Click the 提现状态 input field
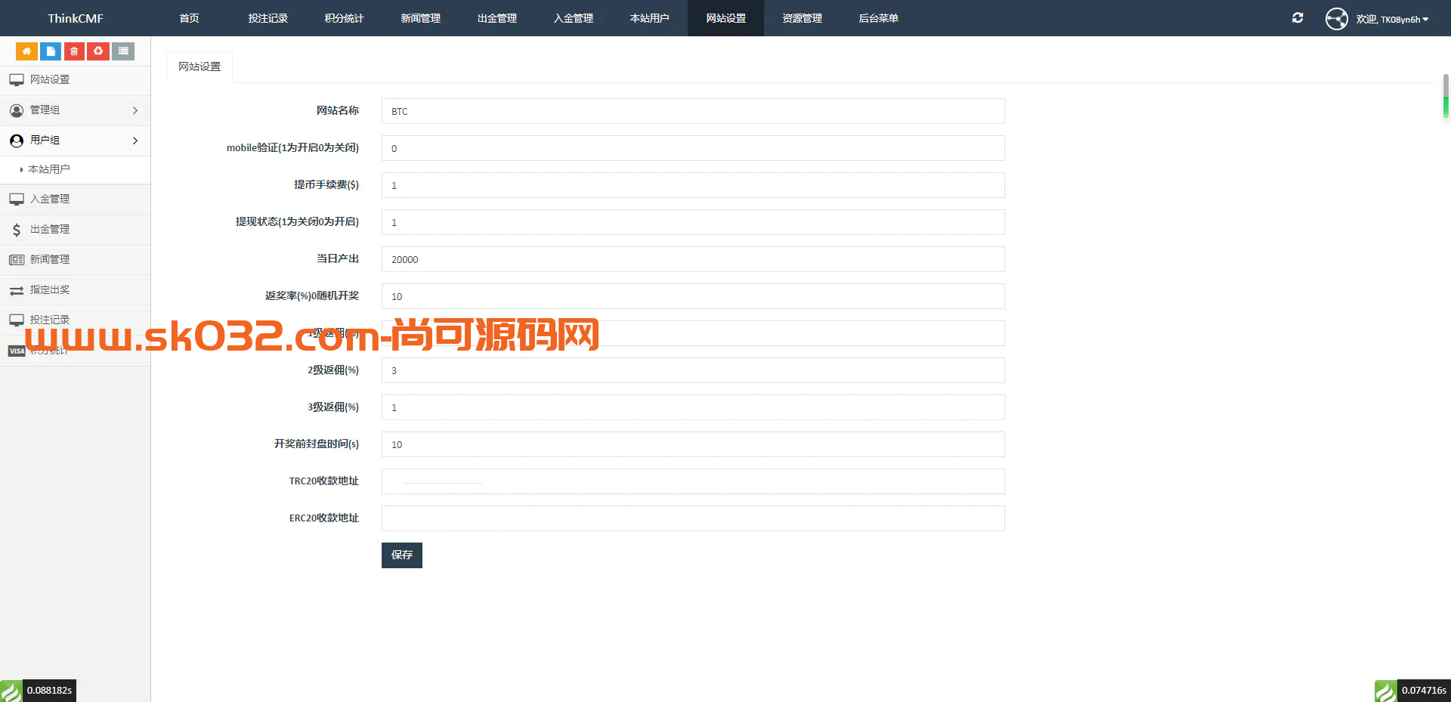The width and height of the screenshot is (1451, 702). 693,222
